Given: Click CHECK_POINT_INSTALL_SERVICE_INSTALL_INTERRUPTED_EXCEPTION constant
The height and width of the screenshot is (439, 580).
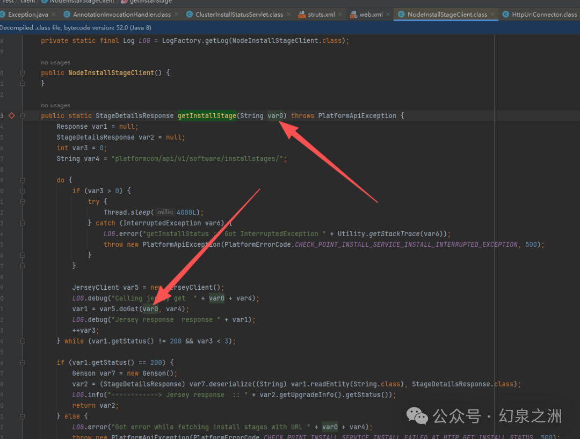Looking at the screenshot, I should [406, 245].
